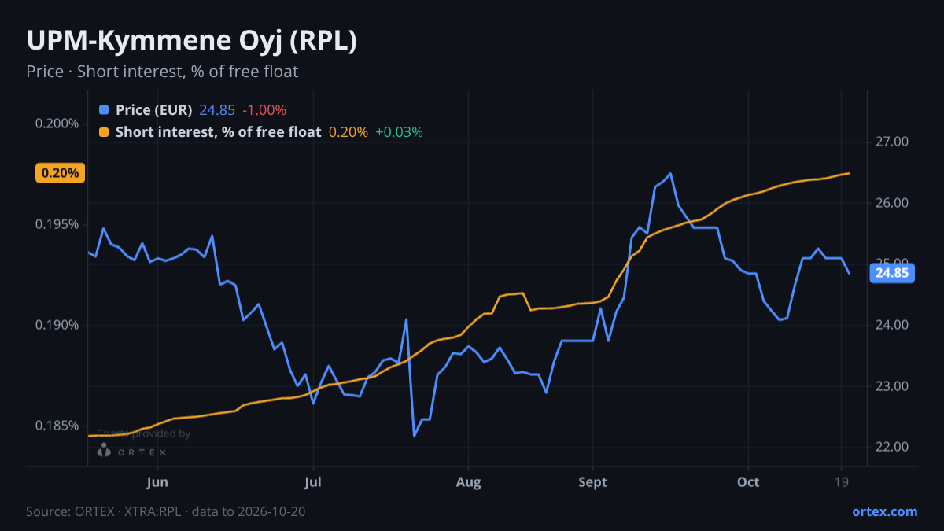
Task: Click the -1.00% price change value
Action: pyautogui.click(x=264, y=110)
